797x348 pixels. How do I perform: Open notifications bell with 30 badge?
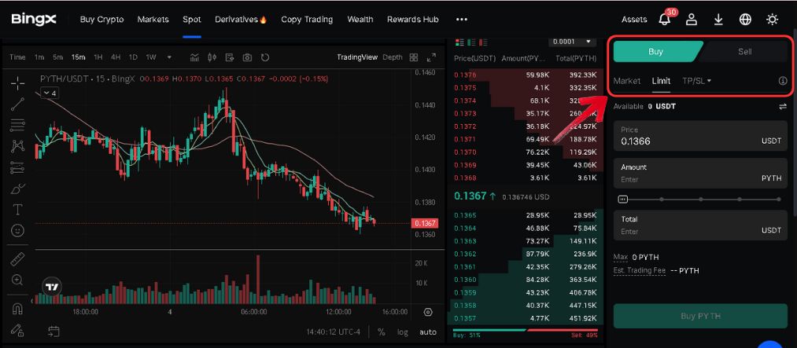coord(664,20)
